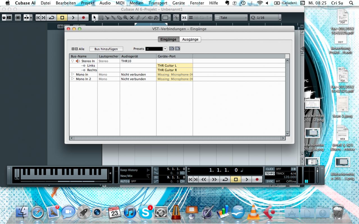Switch to the Ausgänge tab

tap(190, 39)
